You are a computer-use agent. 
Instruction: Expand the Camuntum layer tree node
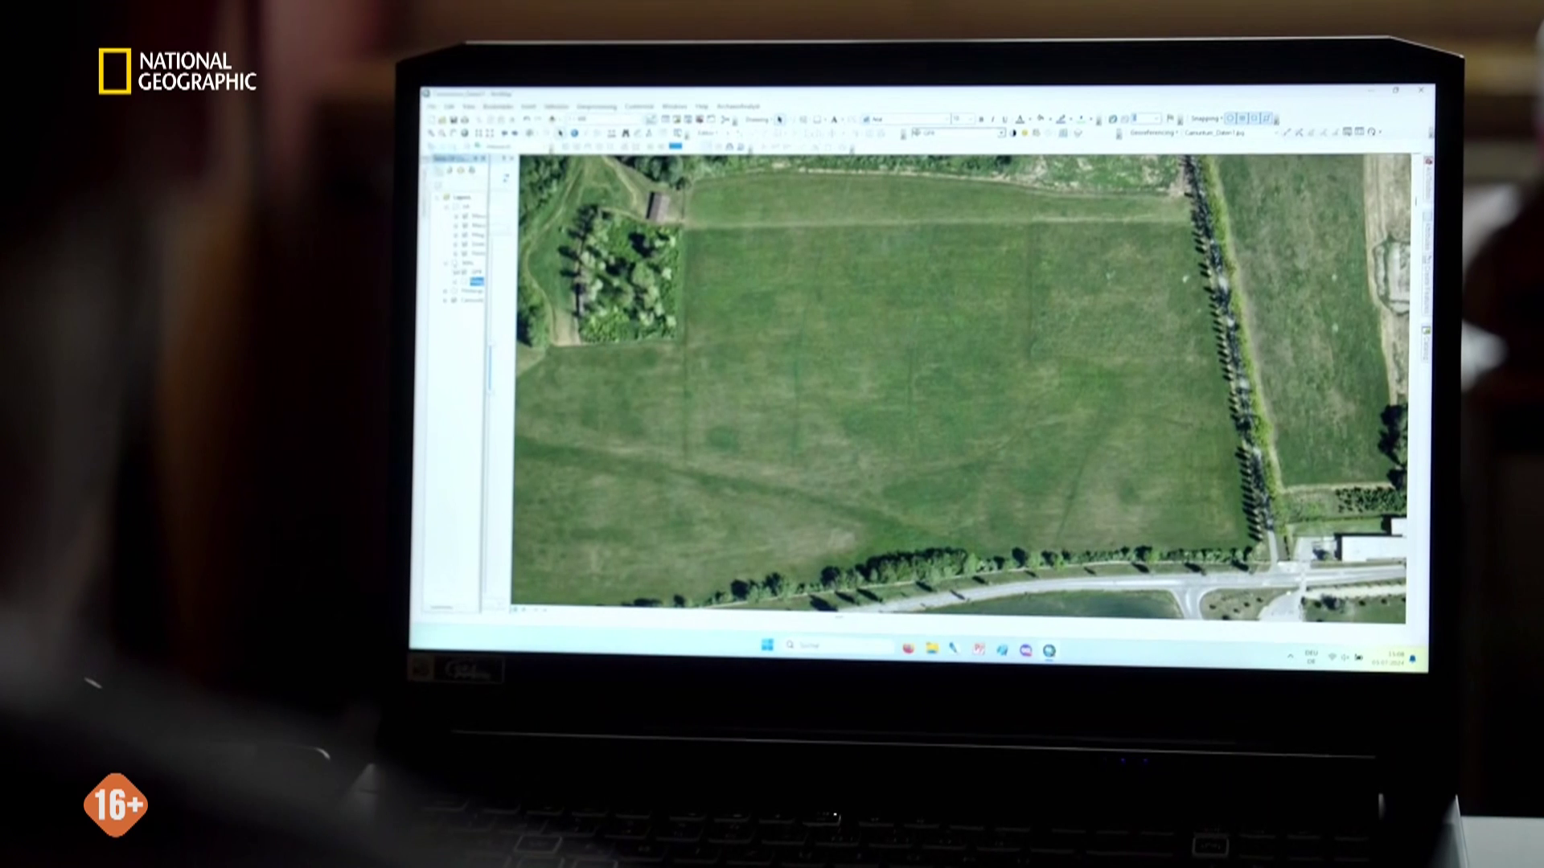445,300
